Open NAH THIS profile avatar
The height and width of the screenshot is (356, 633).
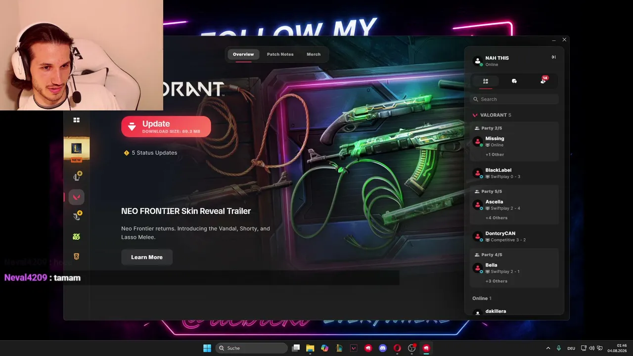tap(477, 61)
